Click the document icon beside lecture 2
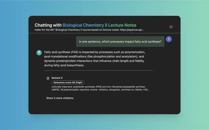This screenshot has width=209, height=130. coord(48,78)
